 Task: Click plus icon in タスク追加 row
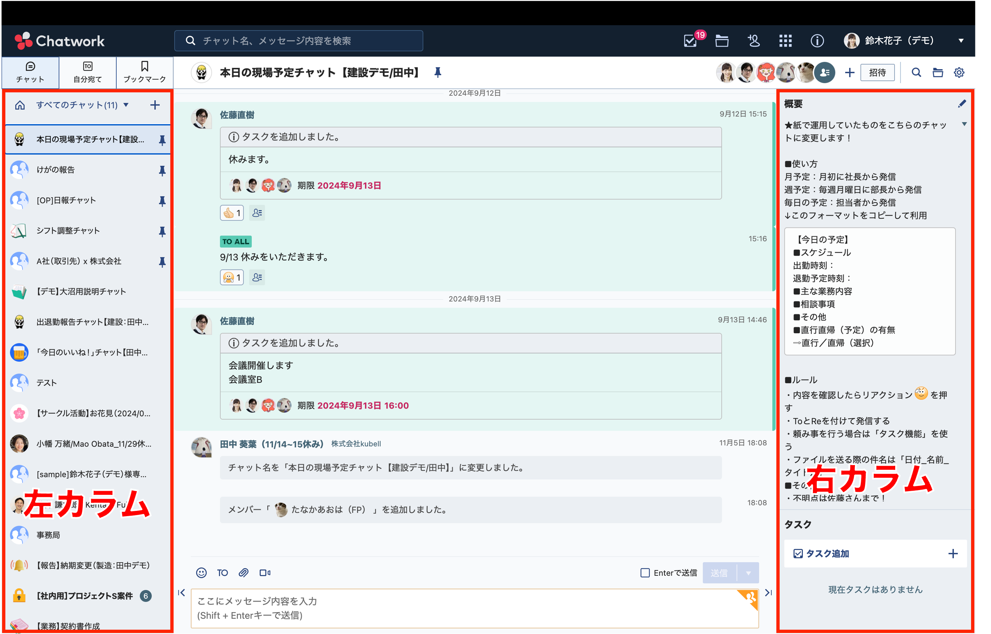(x=954, y=554)
